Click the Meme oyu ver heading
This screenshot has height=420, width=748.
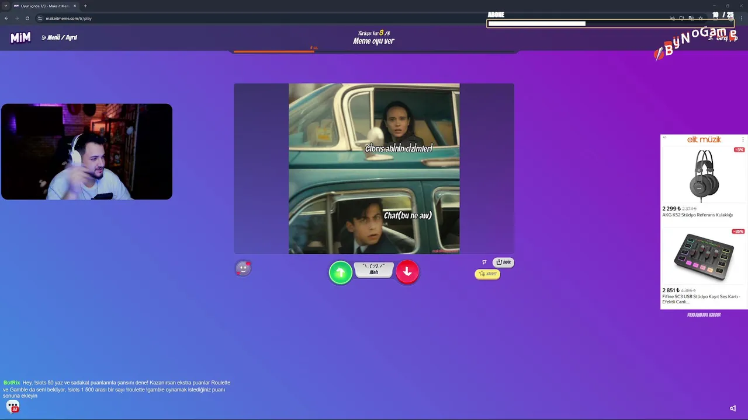pyautogui.click(x=373, y=41)
